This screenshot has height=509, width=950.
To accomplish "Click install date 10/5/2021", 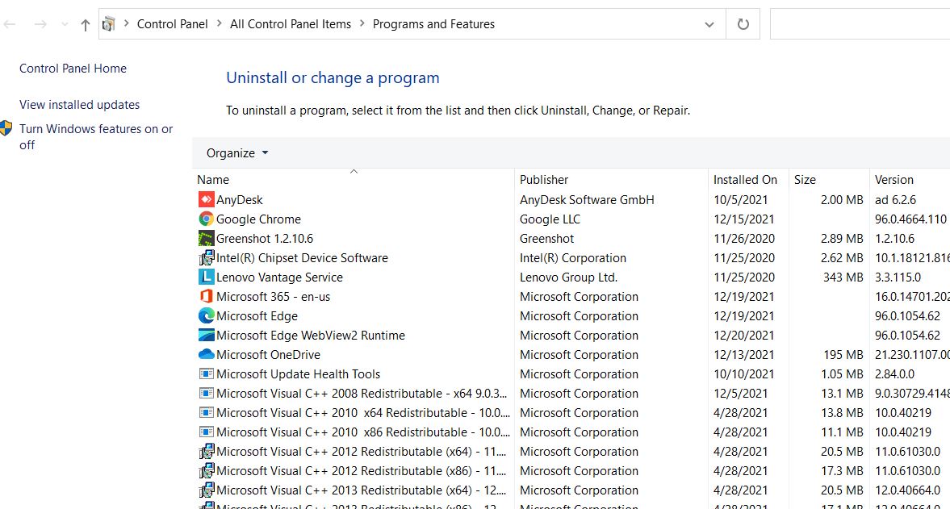I will pos(740,200).
